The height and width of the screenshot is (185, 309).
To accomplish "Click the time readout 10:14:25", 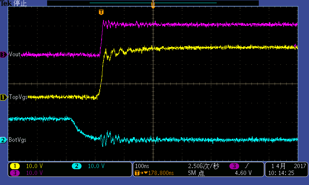I will (x=281, y=173).
